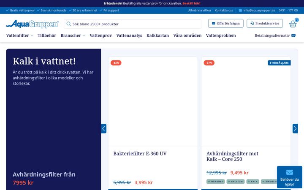Open Tillbehör in the navigation
304x190 pixels.
pyautogui.click(x=47, y=35)
